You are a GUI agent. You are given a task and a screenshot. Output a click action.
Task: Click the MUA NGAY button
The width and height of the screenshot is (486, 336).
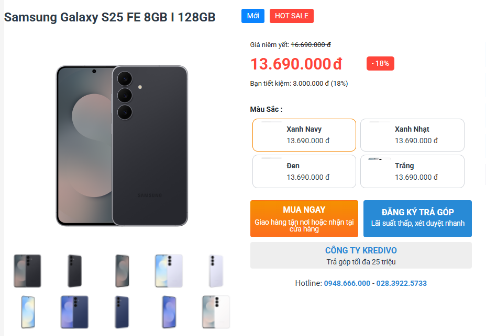[304, 218]
